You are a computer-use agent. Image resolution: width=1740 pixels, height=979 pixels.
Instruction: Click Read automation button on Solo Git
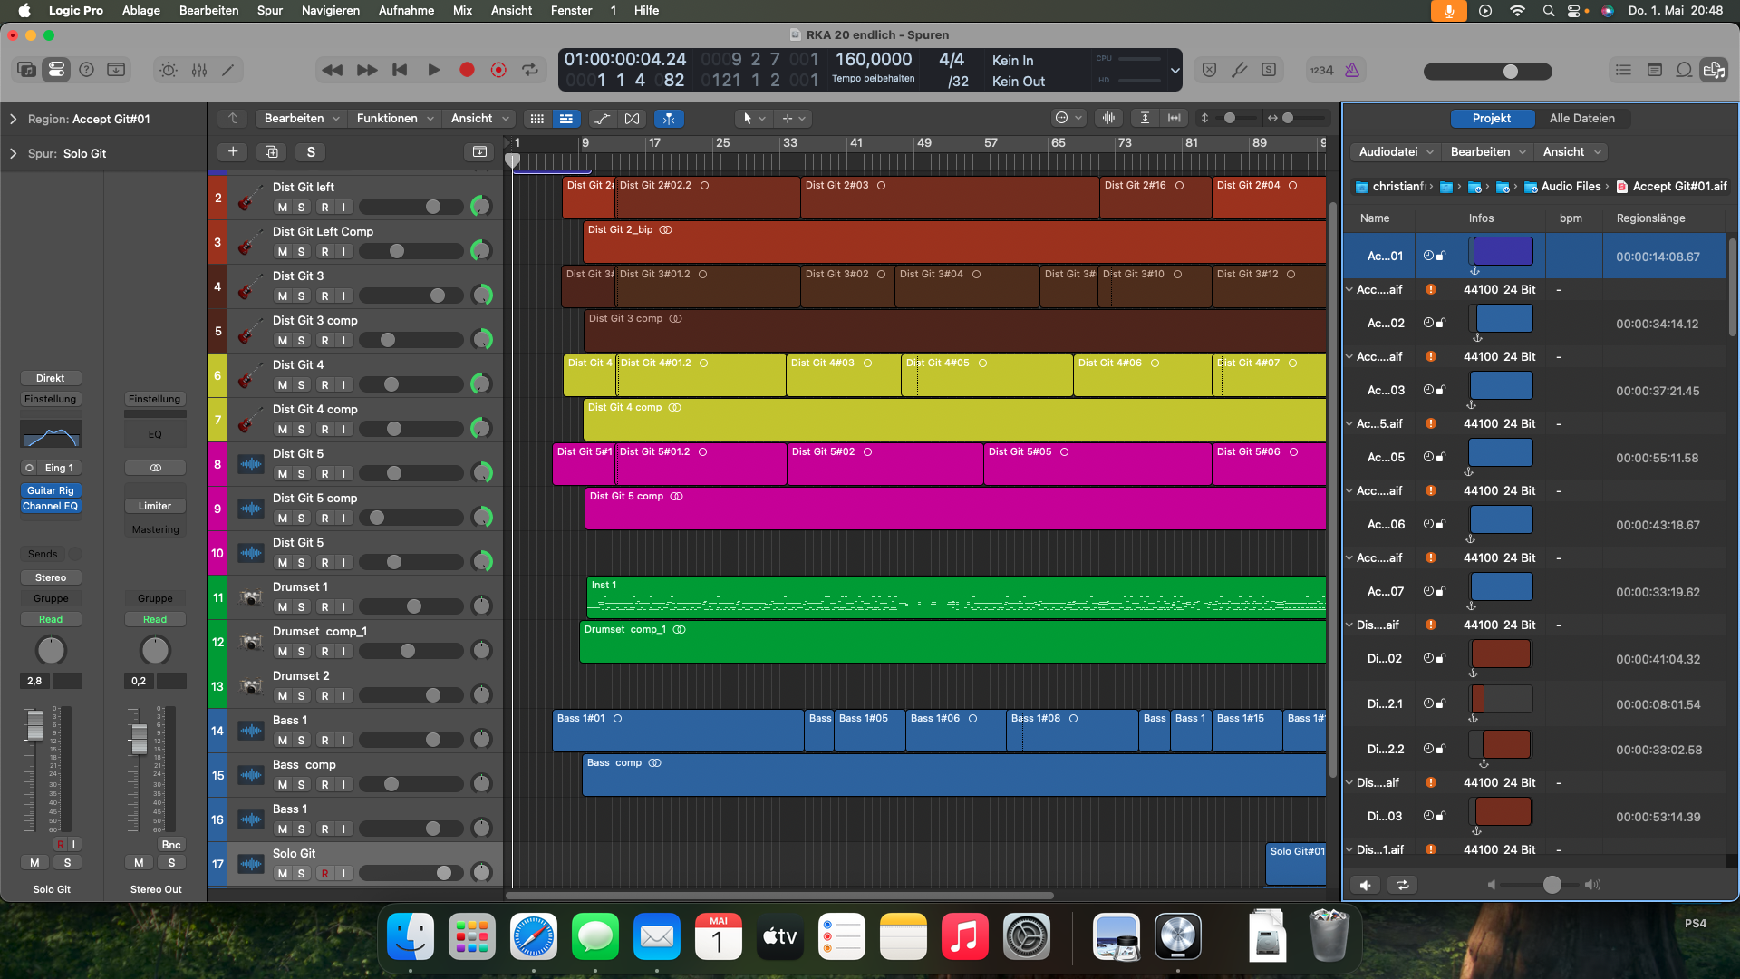pos(51,619)
